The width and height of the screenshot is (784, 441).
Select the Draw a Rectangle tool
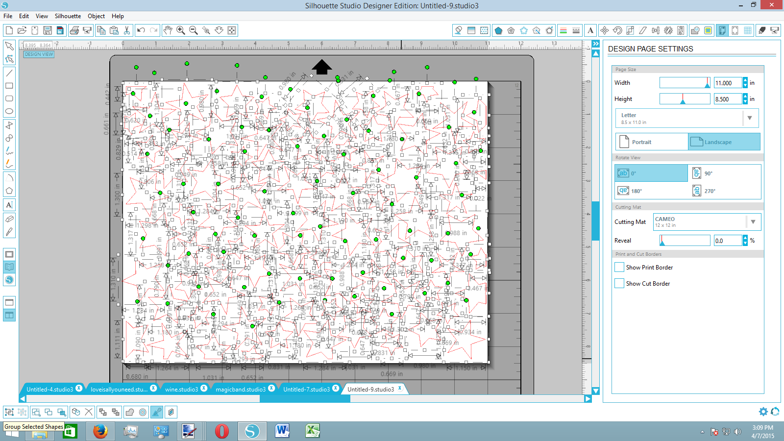point(9,86)
